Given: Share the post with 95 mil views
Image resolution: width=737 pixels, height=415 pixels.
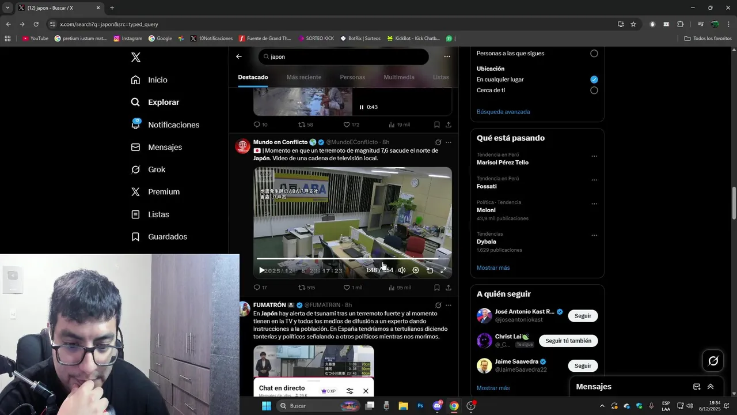Looking at the screenshot, I should (x=449, y=288).
